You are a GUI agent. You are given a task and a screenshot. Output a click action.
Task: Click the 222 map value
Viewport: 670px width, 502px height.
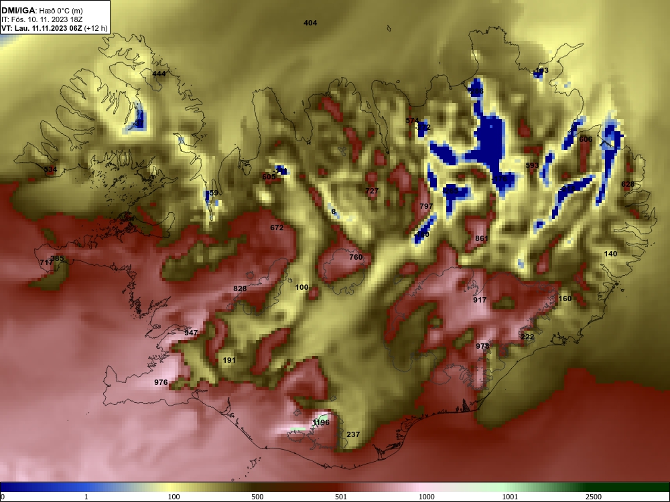(528, 337)
